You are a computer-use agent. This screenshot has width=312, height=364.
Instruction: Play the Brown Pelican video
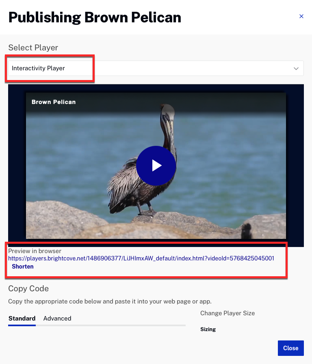pyautogui.click(x=156, y=165)
